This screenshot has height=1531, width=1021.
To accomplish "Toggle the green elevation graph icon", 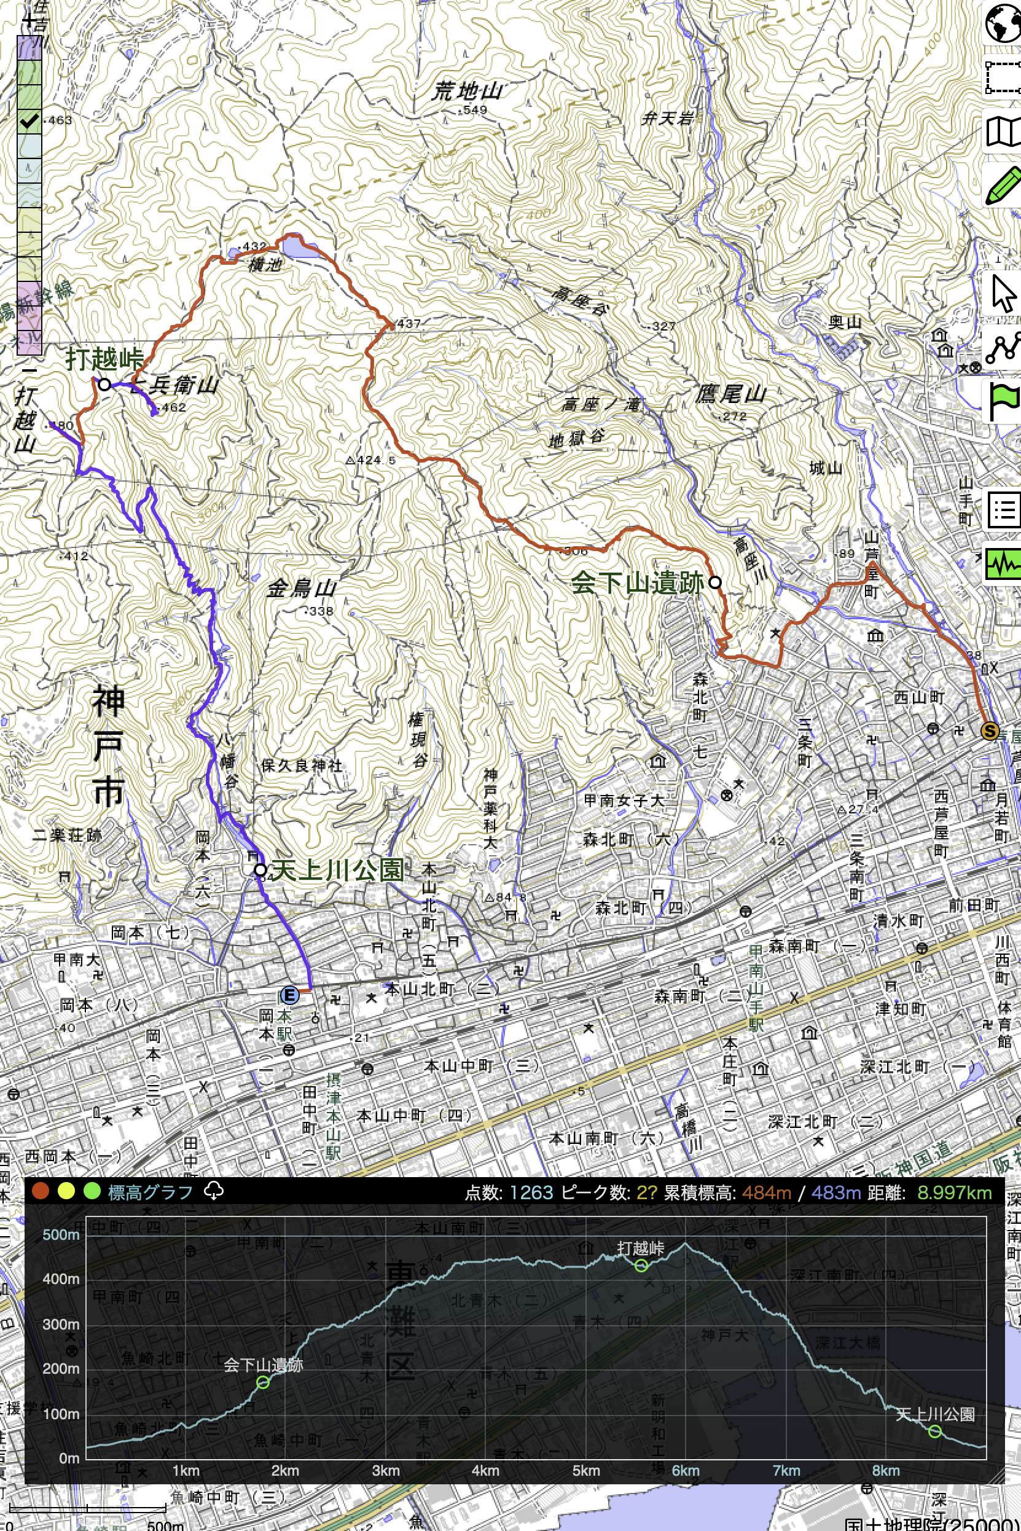I will click(x=1003, y=563).
